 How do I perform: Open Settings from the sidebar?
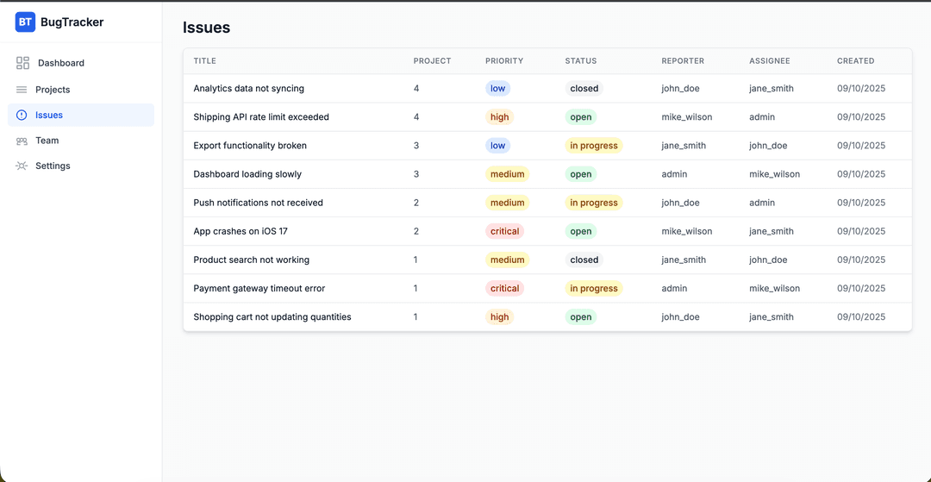click(53, 166)
